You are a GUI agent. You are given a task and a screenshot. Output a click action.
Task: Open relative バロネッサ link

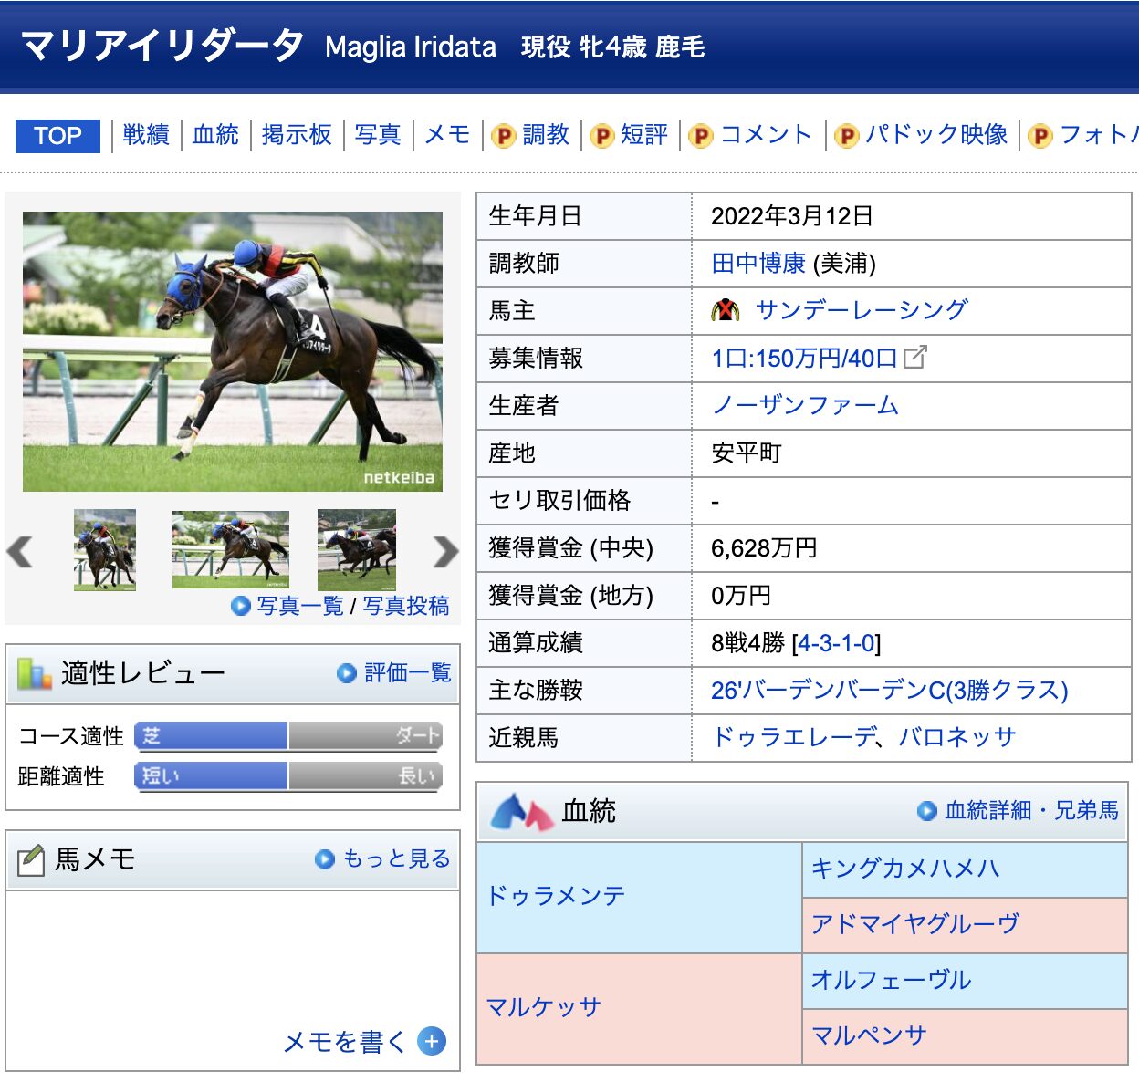tap(957, 738)
